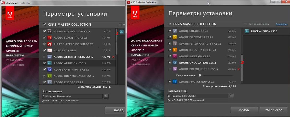Select the Adobe OnLocation CS5.1 label

(198, 63)
